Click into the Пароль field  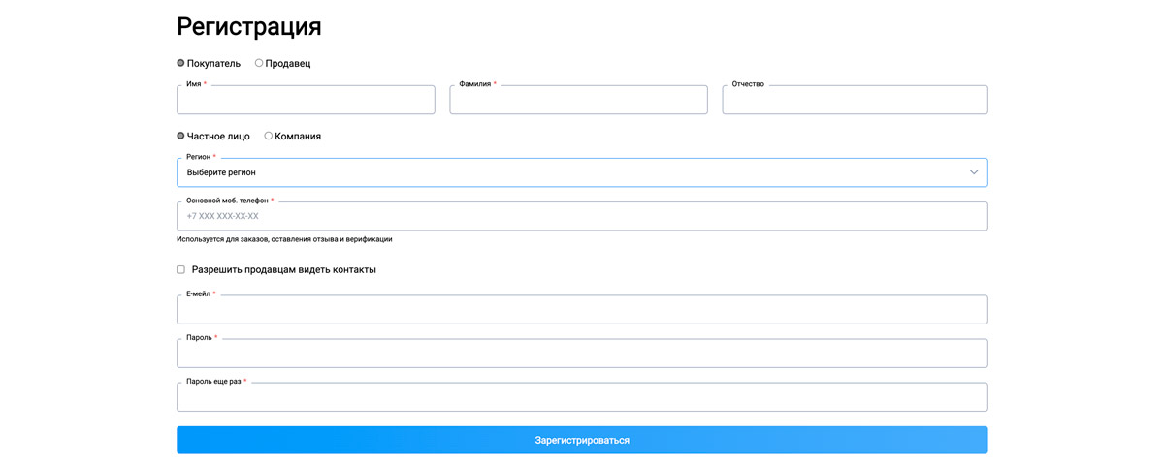(582, 354)
